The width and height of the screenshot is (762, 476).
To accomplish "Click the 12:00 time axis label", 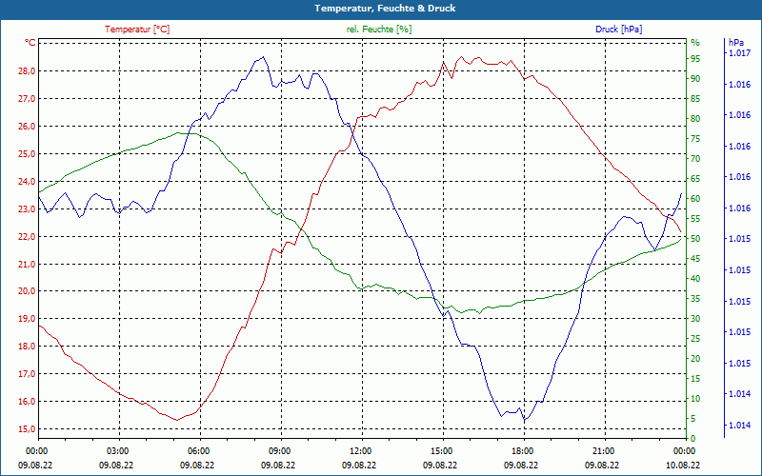I will click(x=360, y=451).
